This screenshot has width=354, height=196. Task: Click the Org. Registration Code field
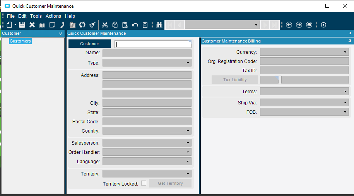(304, 61)
